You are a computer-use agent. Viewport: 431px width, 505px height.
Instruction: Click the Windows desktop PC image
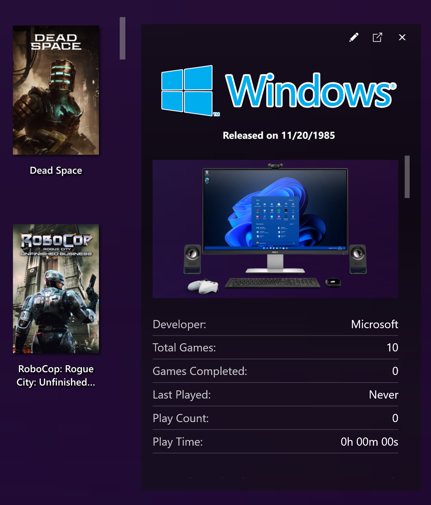275,229
